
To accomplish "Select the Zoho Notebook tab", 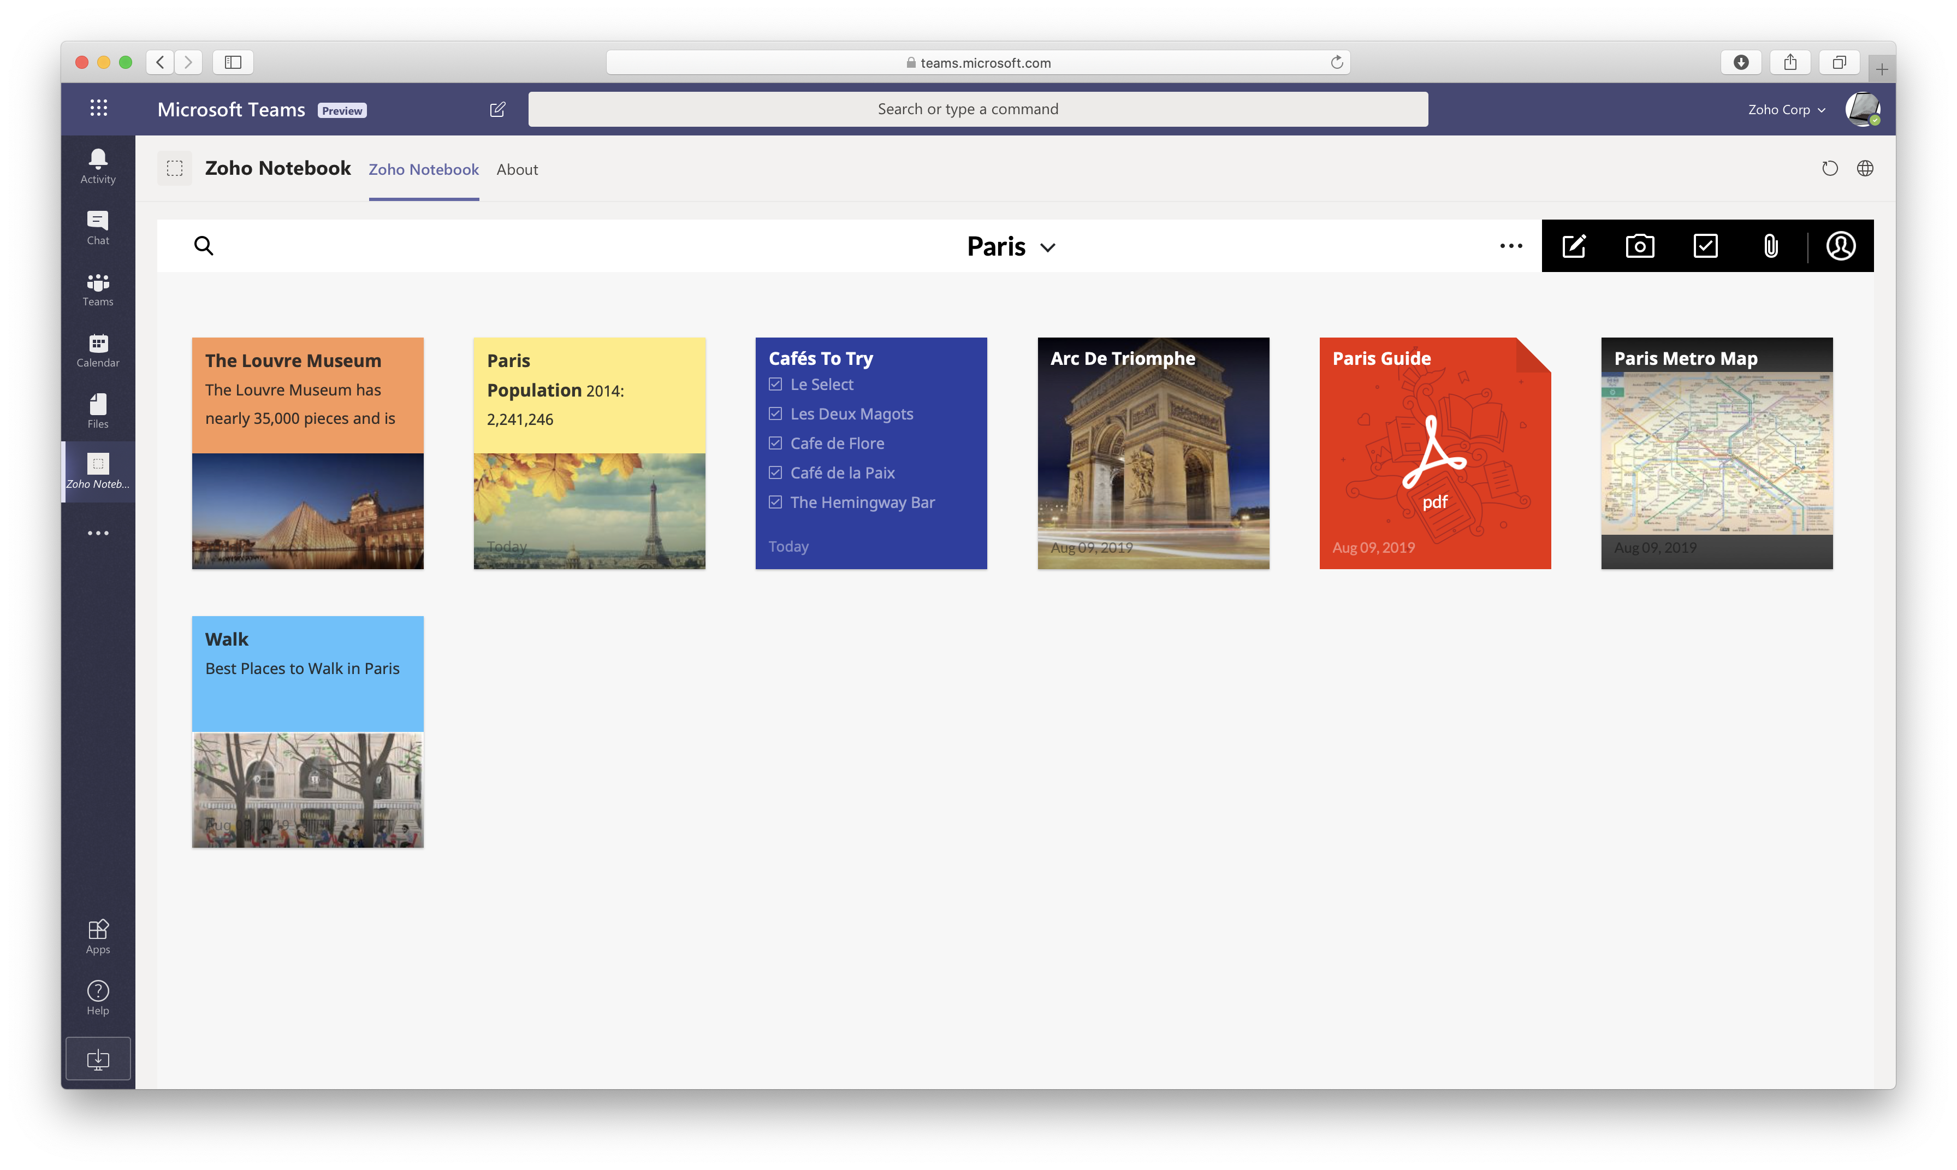I will [x=423, y=169].
